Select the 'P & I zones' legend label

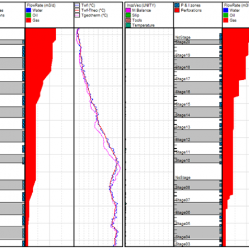(191, 5)
